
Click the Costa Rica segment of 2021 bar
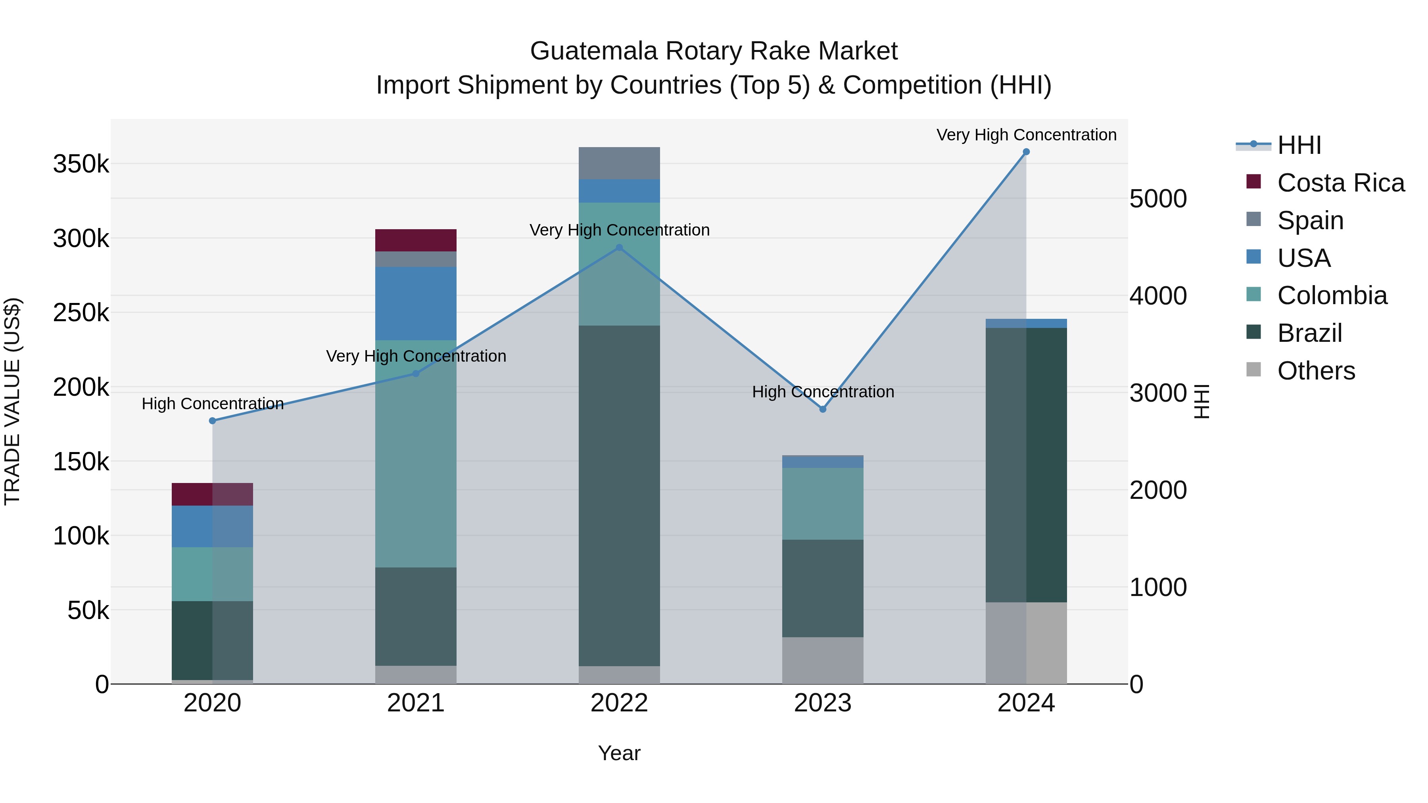click(416, 241)
